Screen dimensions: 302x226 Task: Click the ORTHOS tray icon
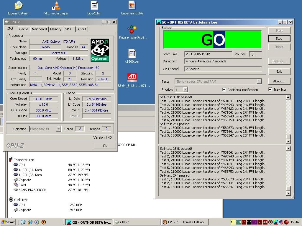pyautogui.click(x=276, y=222)
